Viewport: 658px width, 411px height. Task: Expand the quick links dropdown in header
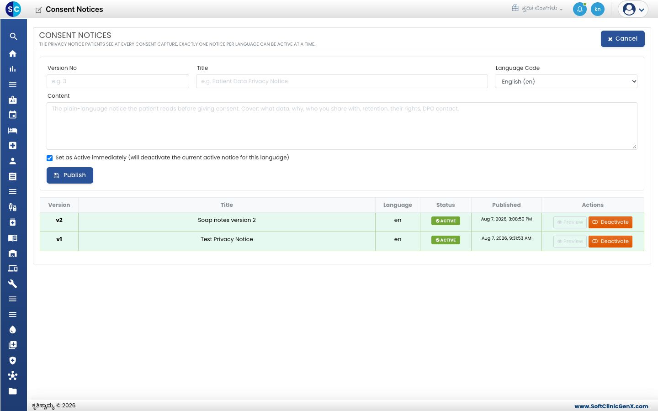pos(537,8)
